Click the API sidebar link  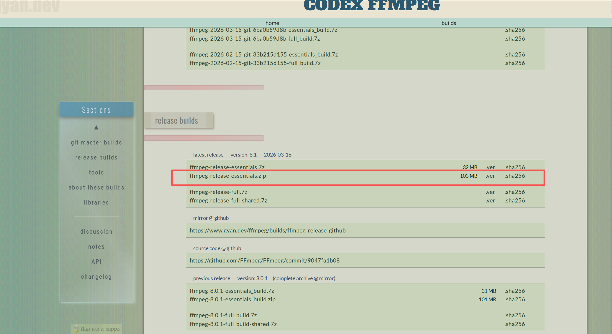click(96, 262)
